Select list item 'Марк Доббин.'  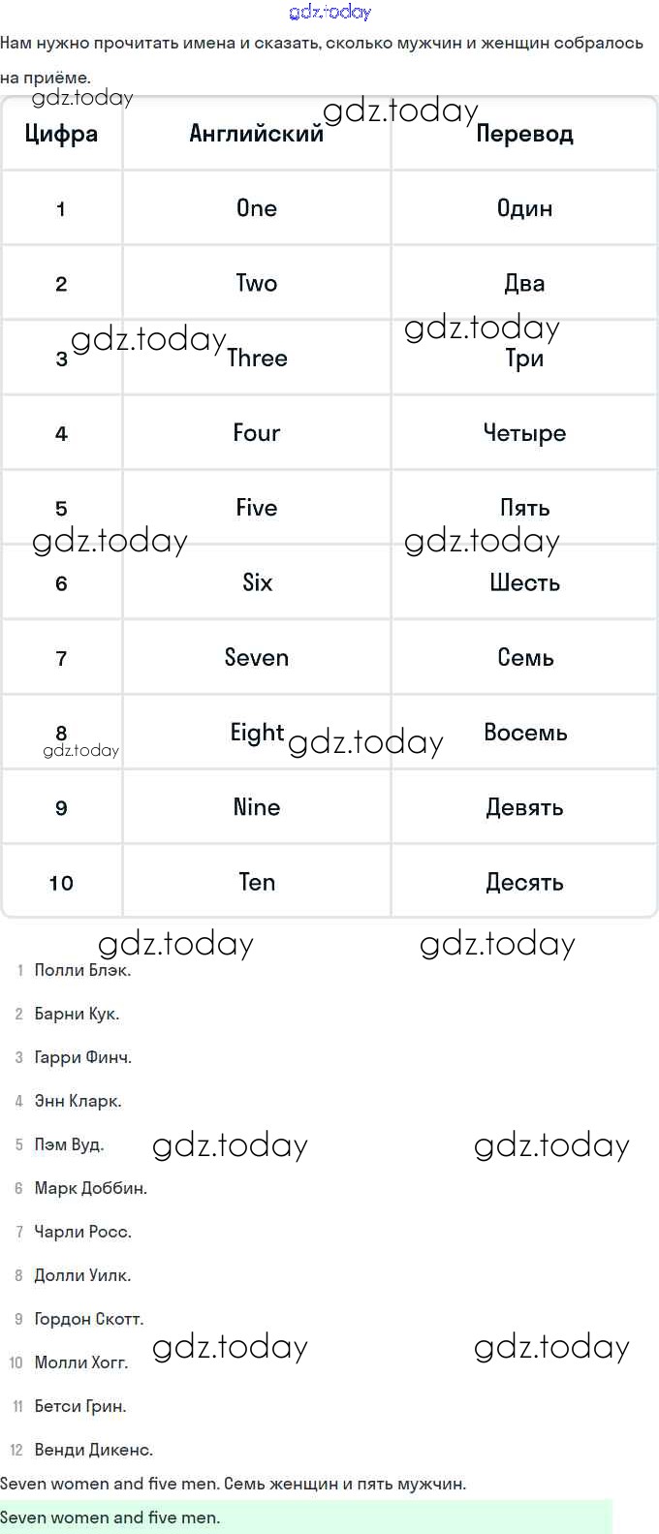click(x=90, y=1188)
